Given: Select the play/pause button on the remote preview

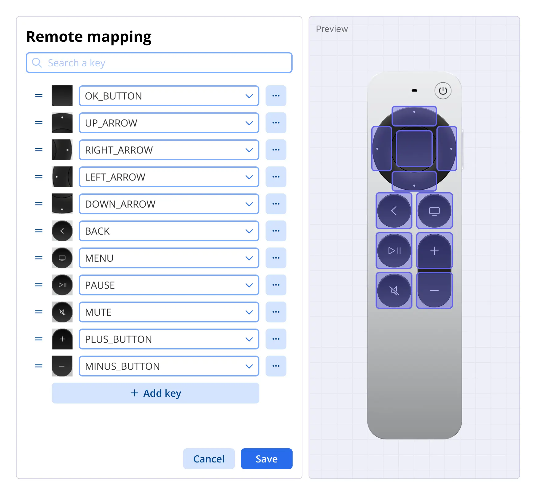Looking at the screenshot, I should pyautogui.click(x=394, y=251).
